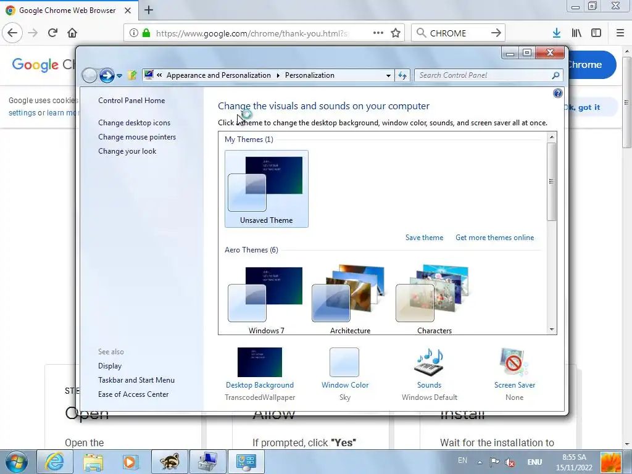Click Get more themes online
Image resolution: width=632 pixels, height=474 pixels.
tap(494, 238)
